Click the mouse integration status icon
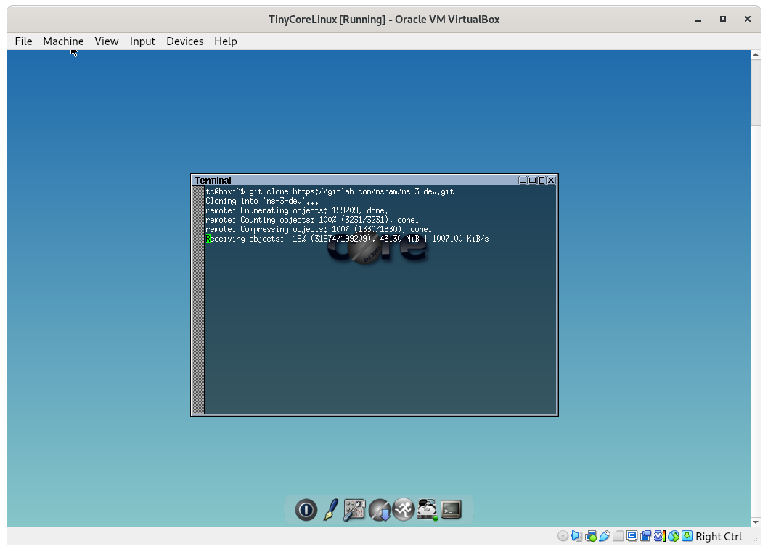The image size is (768, 552). click(x=674, y=536)
